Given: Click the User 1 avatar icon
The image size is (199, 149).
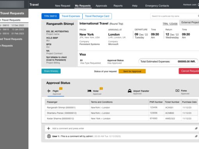Looking at the screenshot, I should [x=49, y=136].
